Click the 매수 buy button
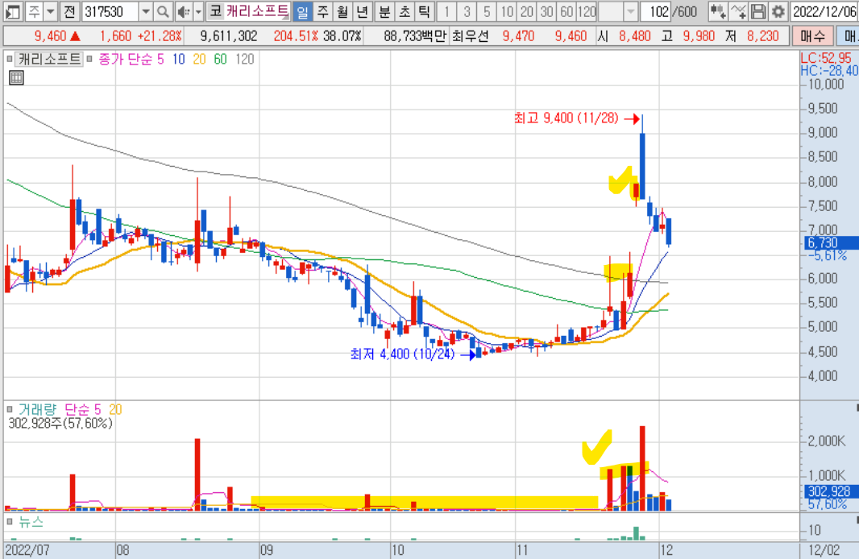859x559 pixels. tap(812, 36)
